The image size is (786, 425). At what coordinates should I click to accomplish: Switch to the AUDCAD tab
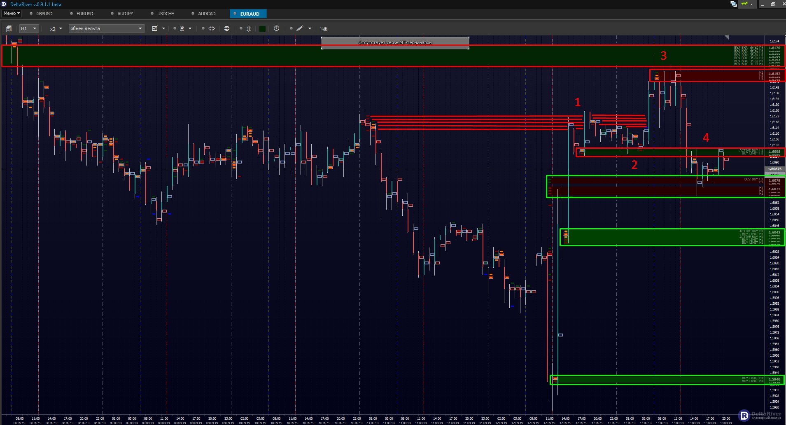(x=206, y=14)
